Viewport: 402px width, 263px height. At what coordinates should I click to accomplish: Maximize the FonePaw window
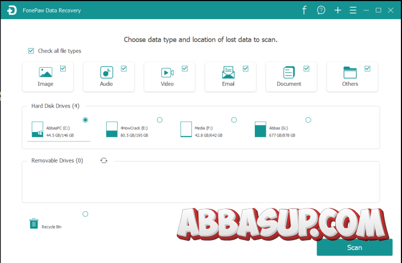pyautogui.click(x=378, y=10)
